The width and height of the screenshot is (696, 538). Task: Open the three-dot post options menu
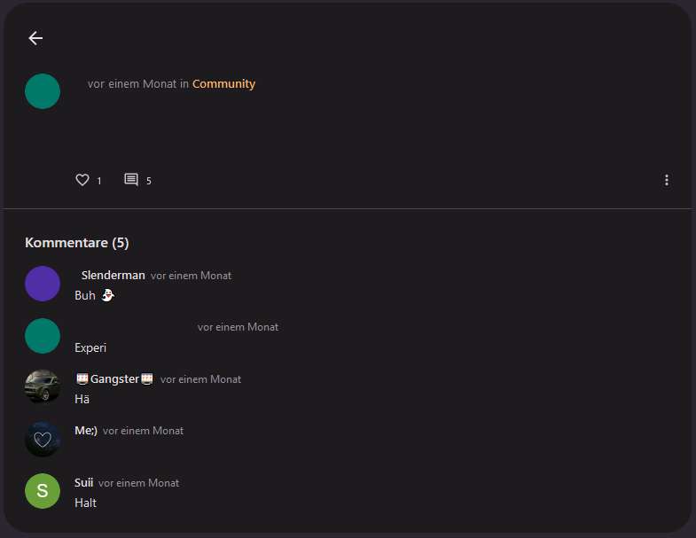667,180
